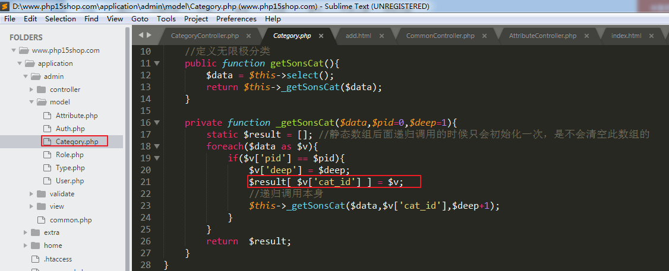Image resolution: width=669 pixels, height=271 pixels.
Task: Click the controller folder icon
Action: tap(41, 90)
